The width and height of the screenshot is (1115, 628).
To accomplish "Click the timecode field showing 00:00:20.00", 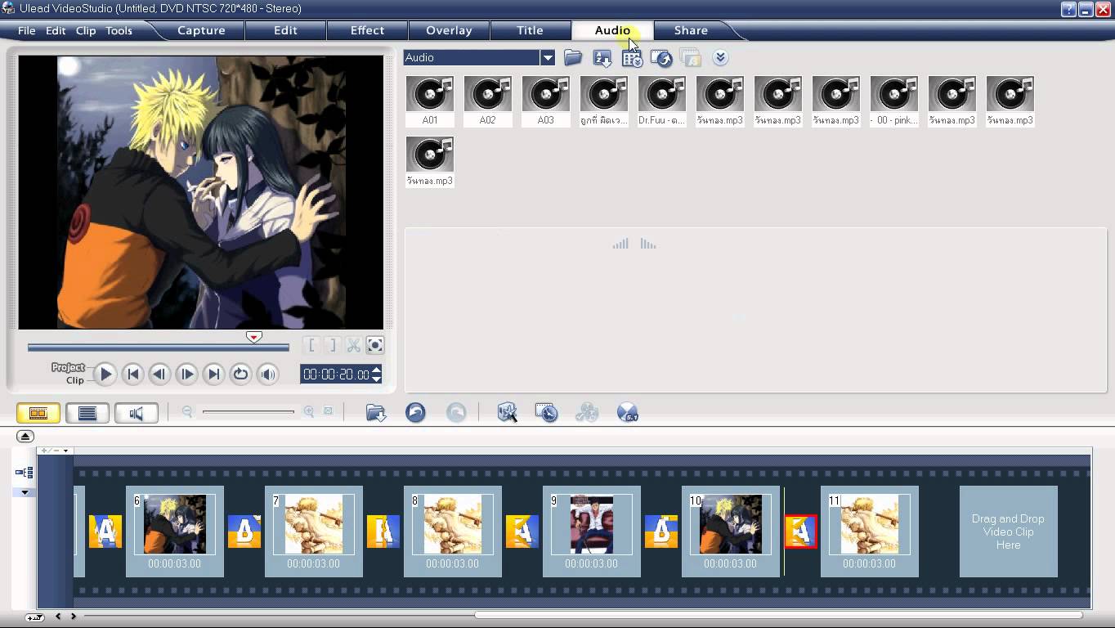I will coord(336,374).
